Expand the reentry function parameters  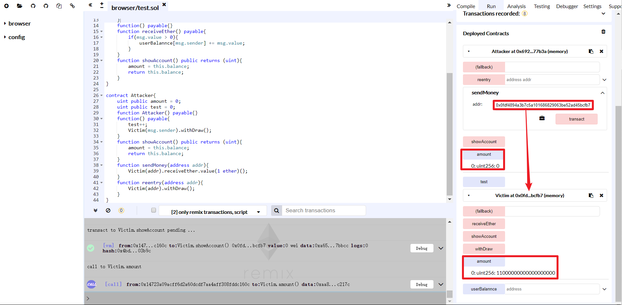(604, 80)
